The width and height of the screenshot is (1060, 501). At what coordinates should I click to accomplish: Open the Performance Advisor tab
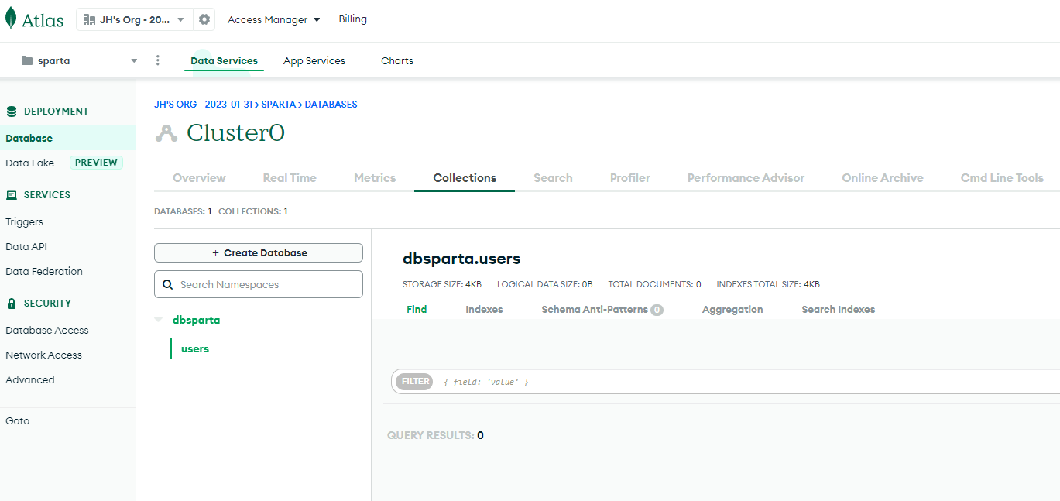pyautogui.click(x=746, y=177)
